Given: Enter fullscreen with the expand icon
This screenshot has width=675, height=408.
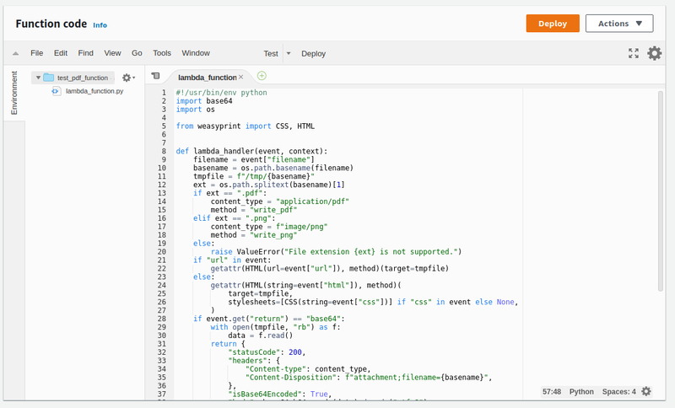Looking at the screenshot, I should tap(634, 53).
